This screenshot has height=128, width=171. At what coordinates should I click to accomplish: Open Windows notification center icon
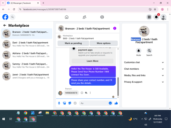166,119
